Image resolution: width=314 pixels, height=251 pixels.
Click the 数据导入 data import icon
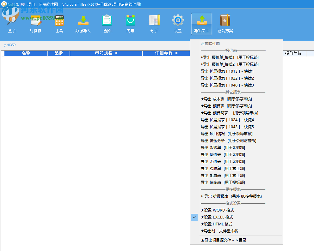pos(83,24)
